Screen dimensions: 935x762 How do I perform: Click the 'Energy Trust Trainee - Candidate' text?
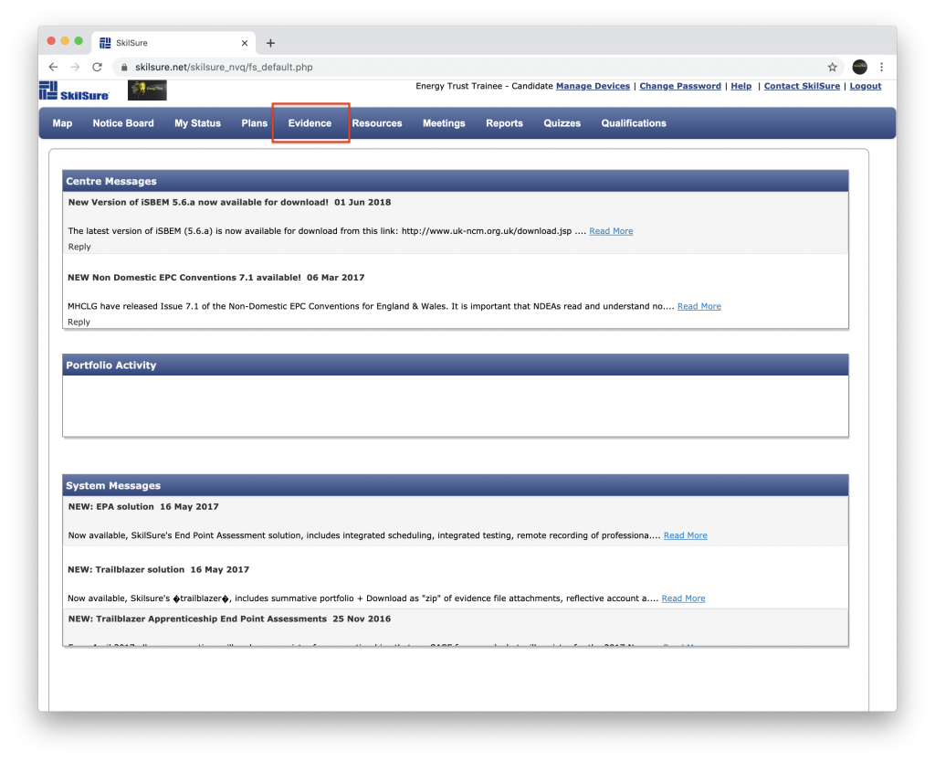pos(484,86)
